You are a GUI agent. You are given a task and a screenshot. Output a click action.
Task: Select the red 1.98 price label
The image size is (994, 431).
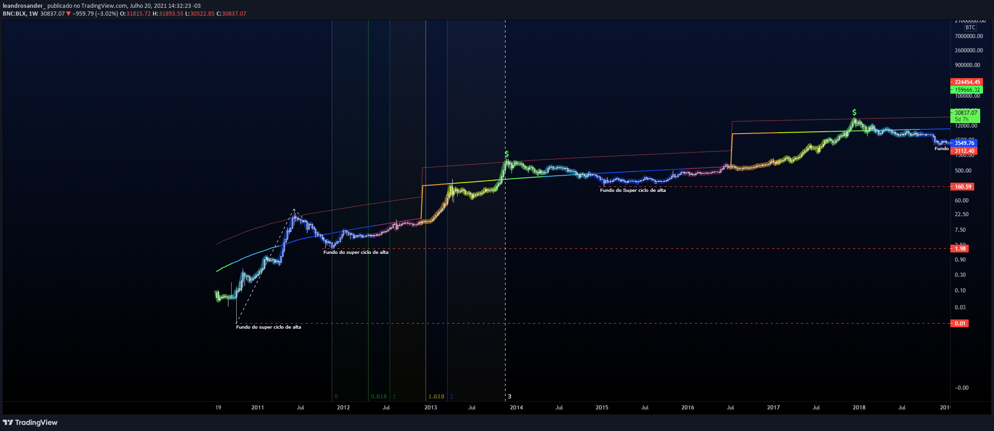(x=960, y=249)
